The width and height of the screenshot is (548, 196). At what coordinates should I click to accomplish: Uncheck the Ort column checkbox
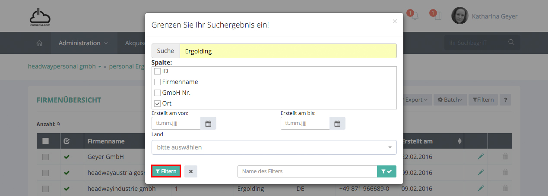pyautogui.click(x=158, y=103)
